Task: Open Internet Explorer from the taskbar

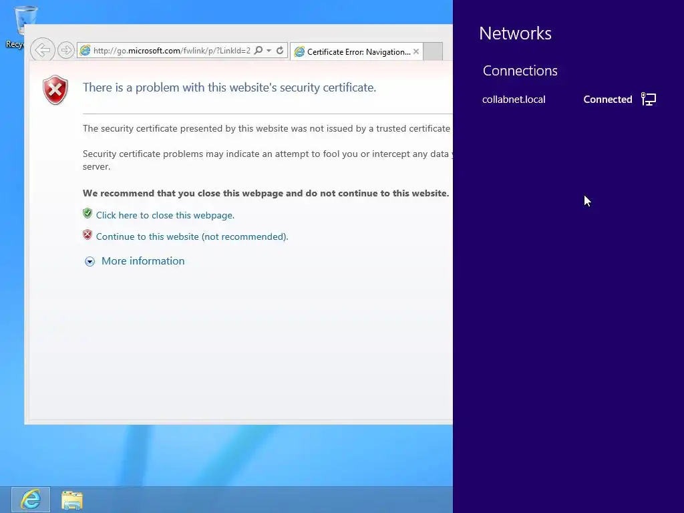Action: [31, 500]
